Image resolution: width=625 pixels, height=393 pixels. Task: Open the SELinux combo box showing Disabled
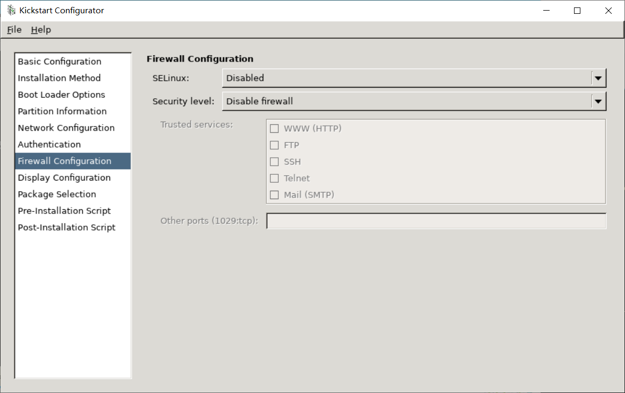tap(414, 78)
